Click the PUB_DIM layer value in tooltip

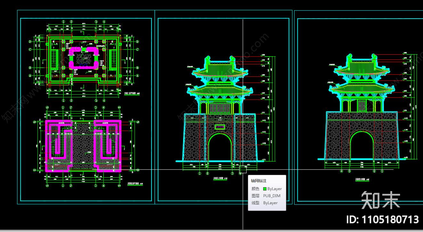click(x=272, y=196)
